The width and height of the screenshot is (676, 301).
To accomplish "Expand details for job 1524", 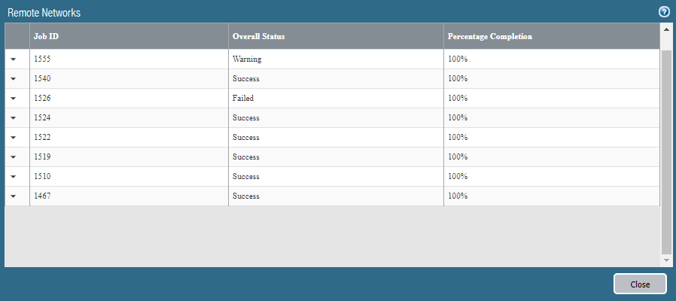I will [x=14, y=118].
